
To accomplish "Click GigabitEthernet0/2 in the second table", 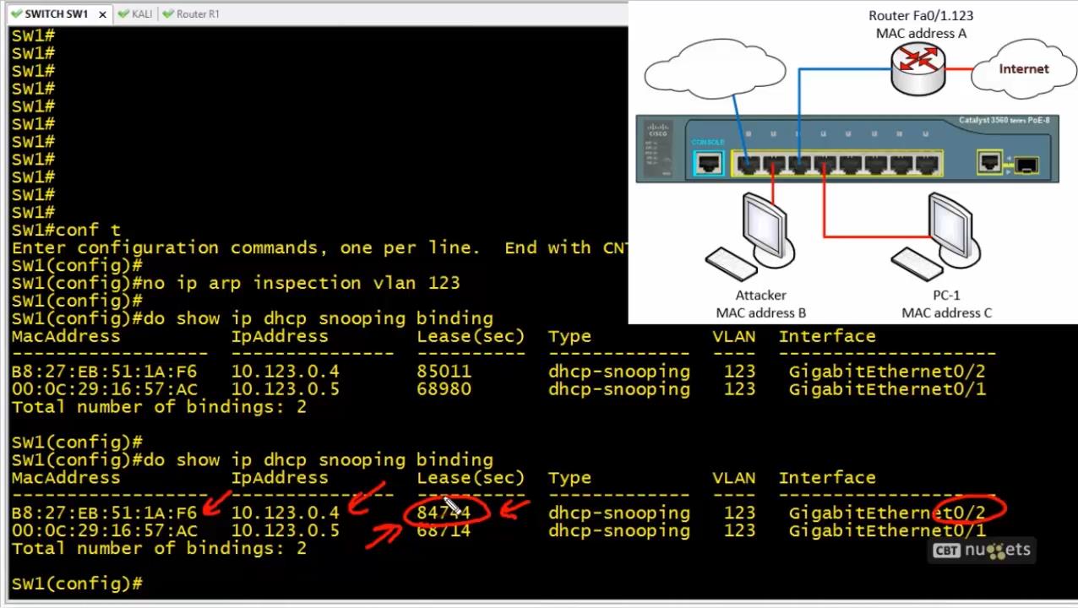I will 887,513.
